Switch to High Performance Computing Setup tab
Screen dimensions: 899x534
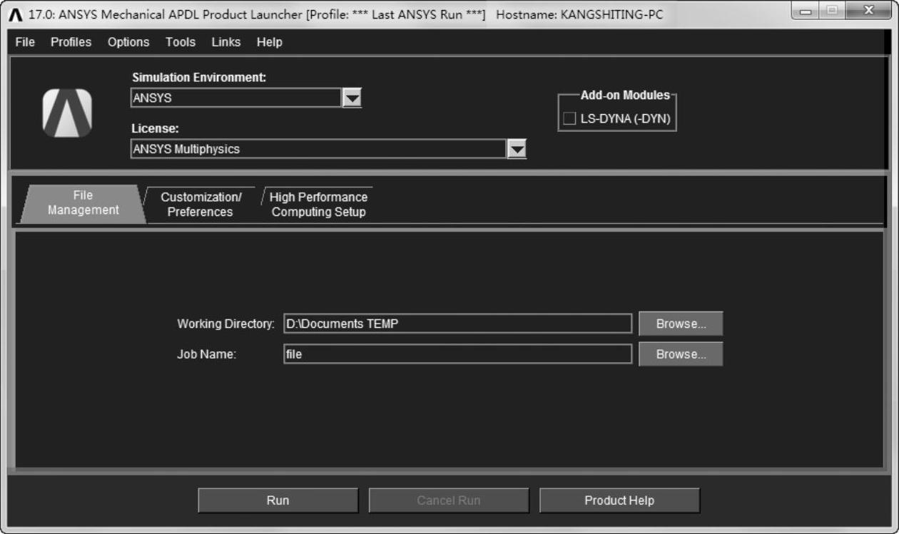318,205
